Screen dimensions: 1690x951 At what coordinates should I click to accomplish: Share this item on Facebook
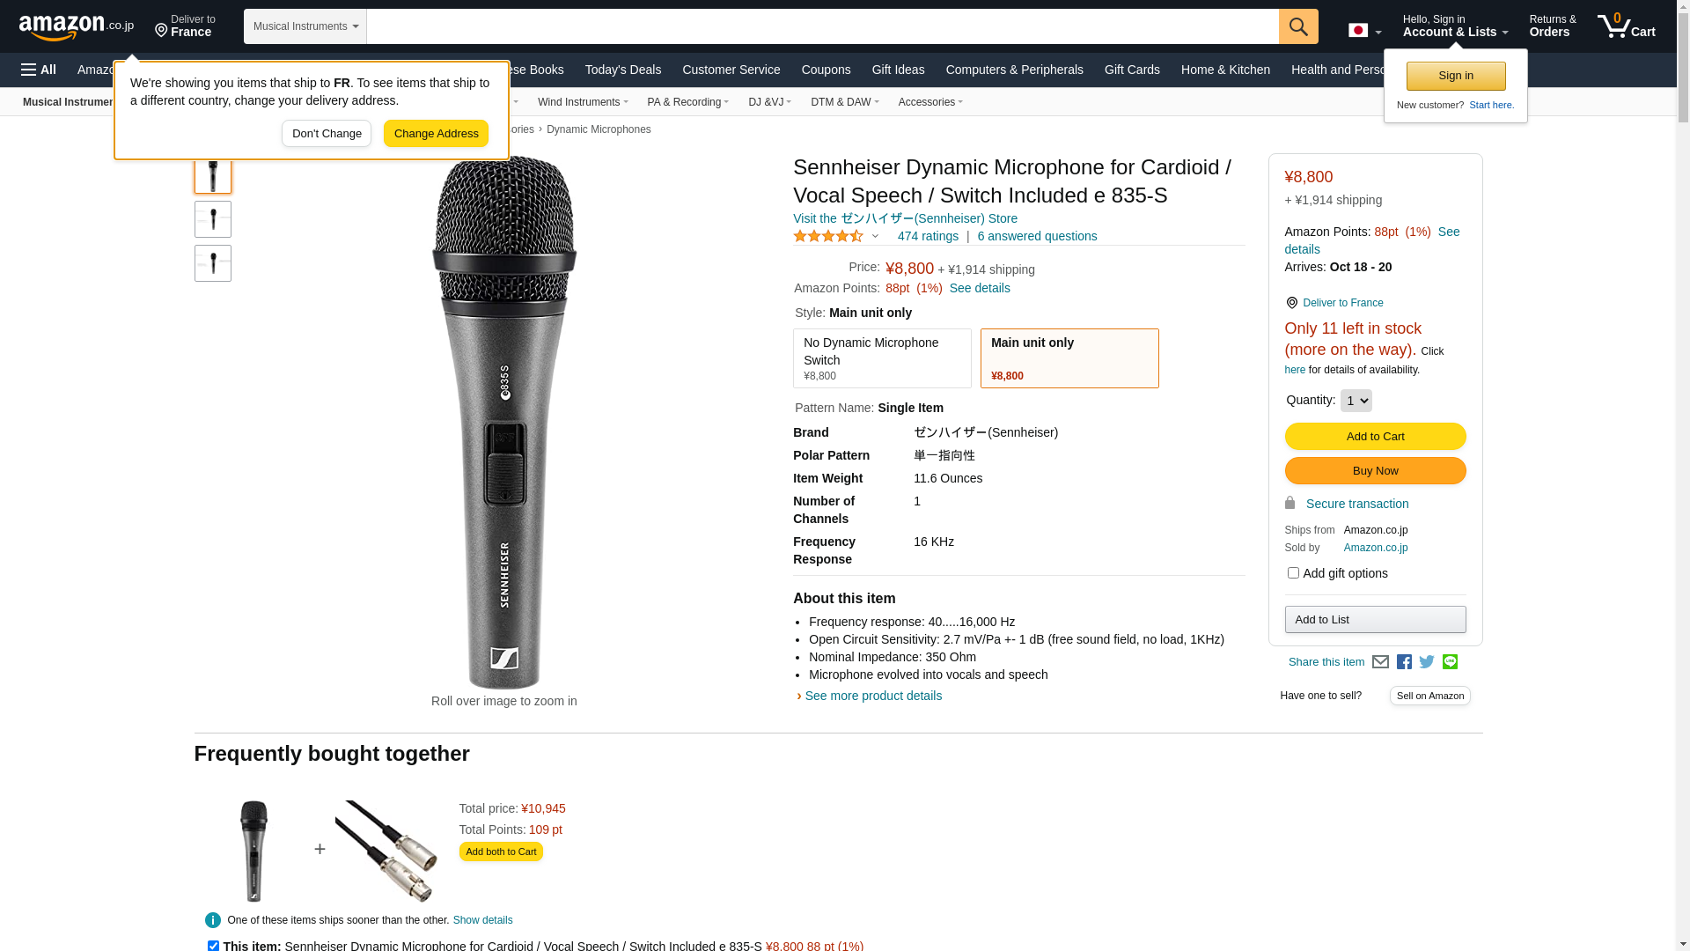pyautogui.click(x=1404, y=662)
